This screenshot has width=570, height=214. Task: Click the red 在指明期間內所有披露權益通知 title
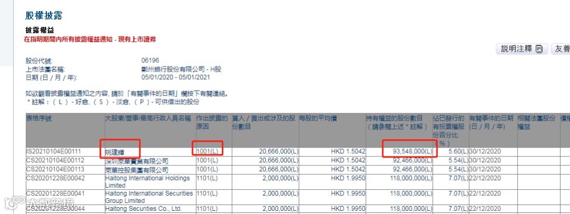point(90,39)
